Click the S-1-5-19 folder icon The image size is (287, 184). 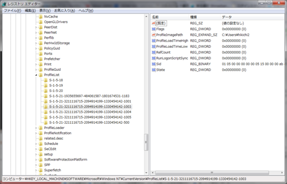[45, 86]
